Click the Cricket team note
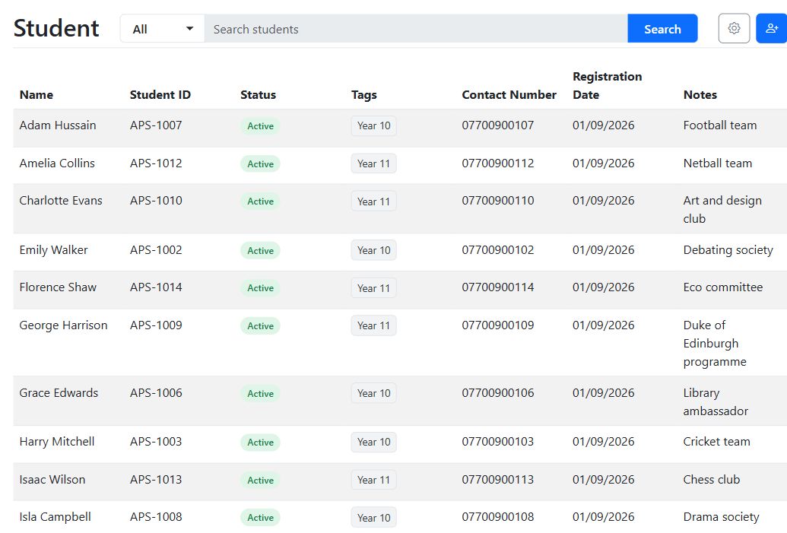The width and height of the screenshot is (787, 533). point(717,442)
